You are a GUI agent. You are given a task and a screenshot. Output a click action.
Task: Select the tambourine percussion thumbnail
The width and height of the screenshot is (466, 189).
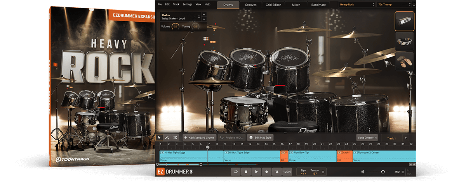404,41
